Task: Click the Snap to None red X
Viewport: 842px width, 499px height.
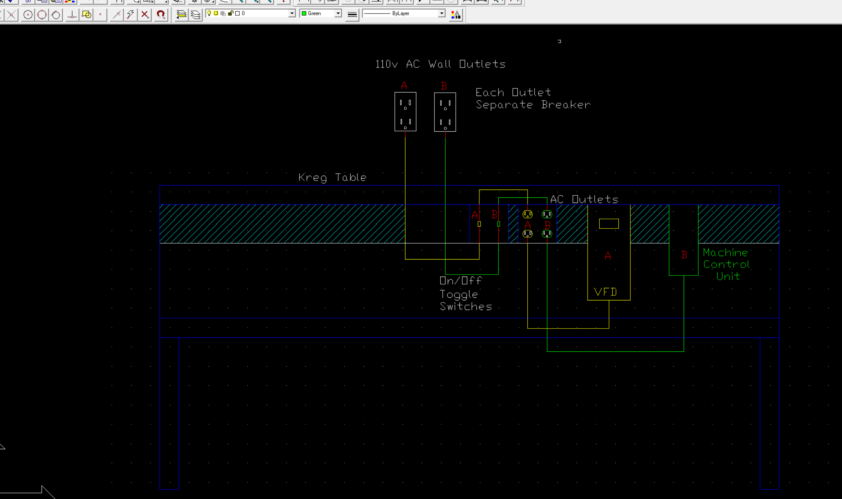Action: pyautogui.click(x=145, y=15)
